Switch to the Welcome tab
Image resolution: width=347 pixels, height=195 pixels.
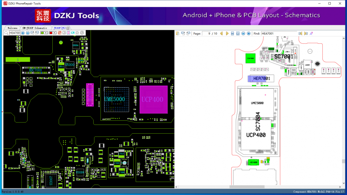12,28
